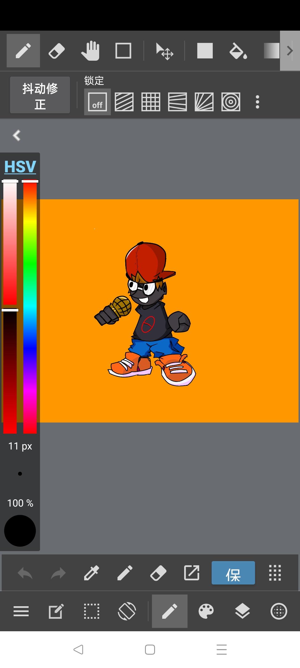This screenshot has height=668, width=300.
Task: Save the canvas with the 保 button
Action: pos(233,573)
